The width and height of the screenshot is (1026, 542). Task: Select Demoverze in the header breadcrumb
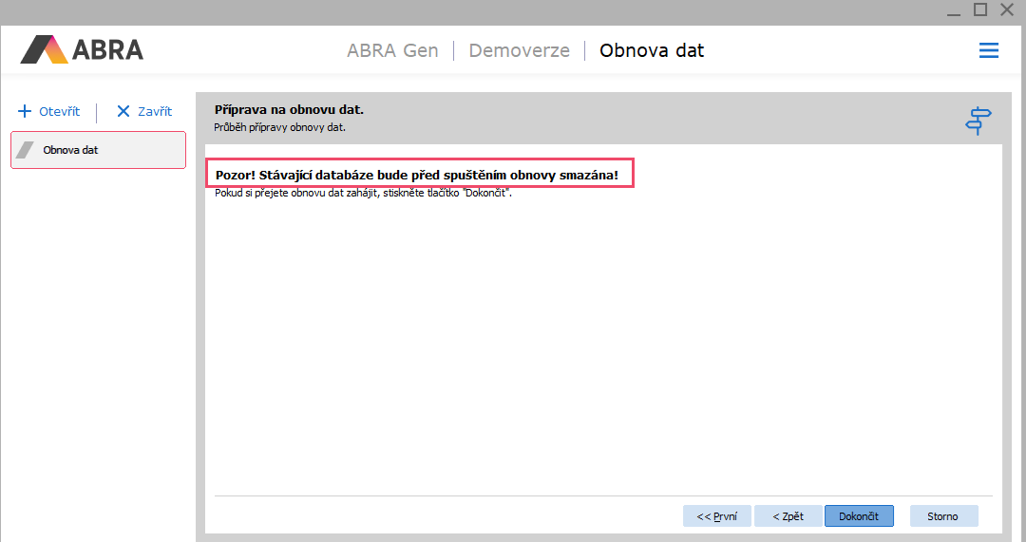tap(519, 50)
